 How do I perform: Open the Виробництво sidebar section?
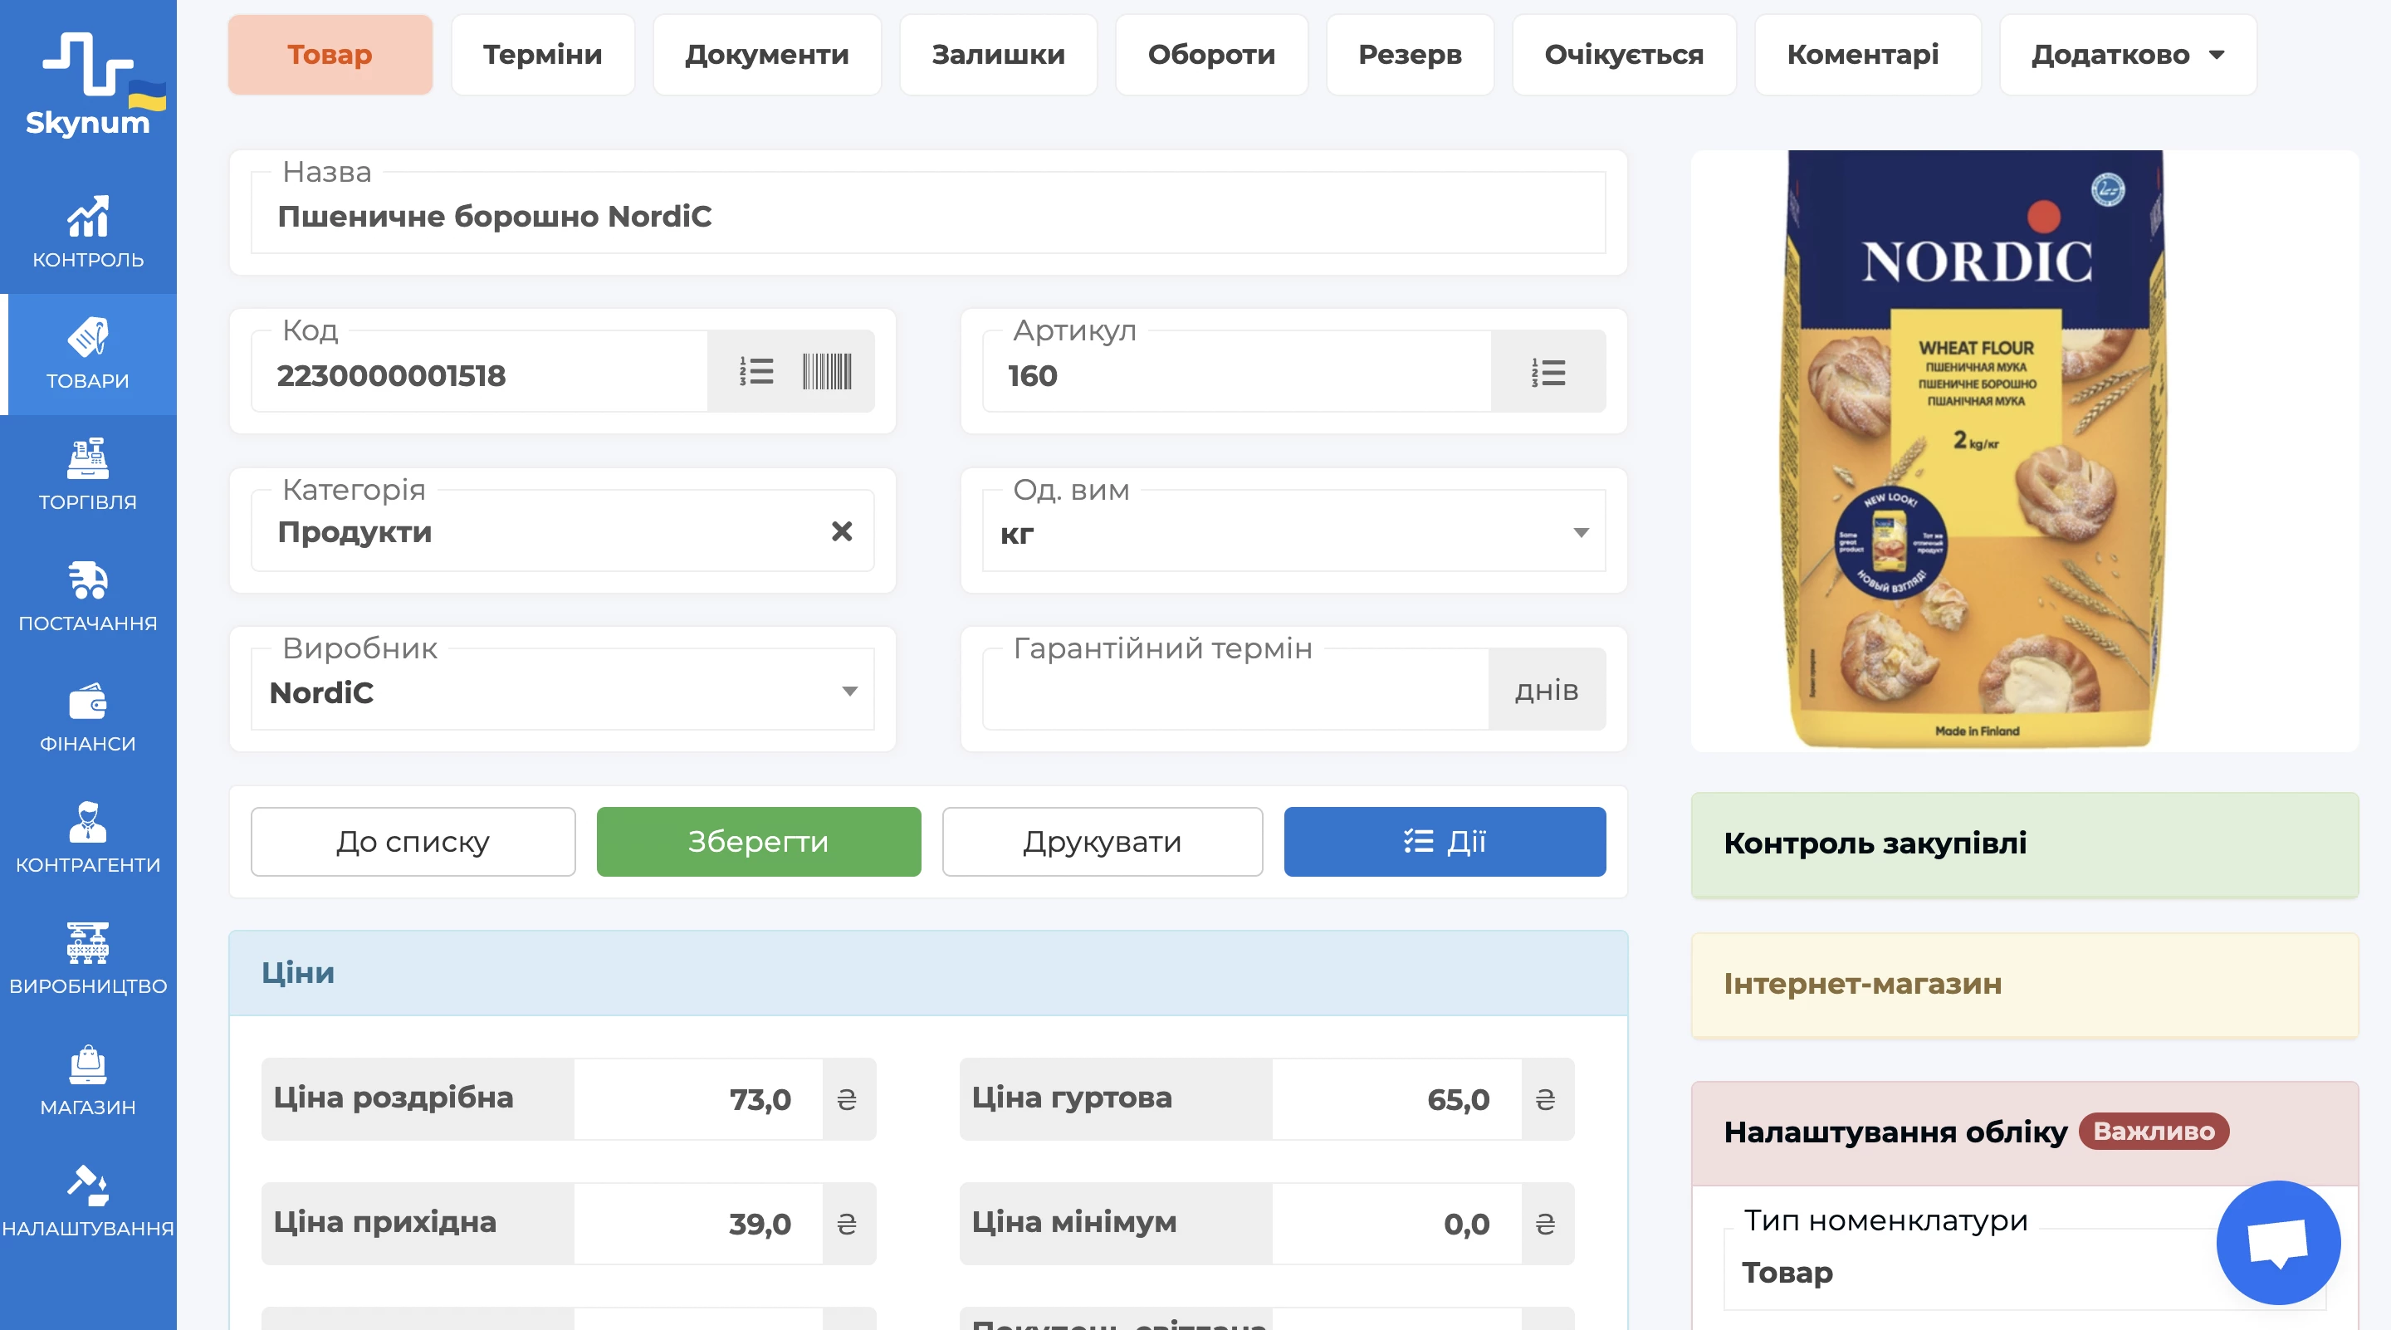point(88,960)
